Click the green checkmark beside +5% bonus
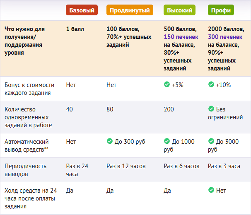The image size is (251, 215). 167,85
